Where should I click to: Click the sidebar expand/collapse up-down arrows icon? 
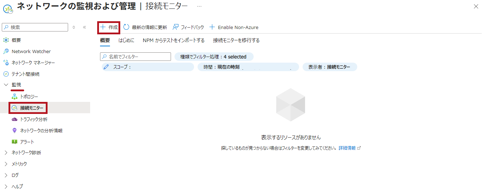(x=74, y=27)
